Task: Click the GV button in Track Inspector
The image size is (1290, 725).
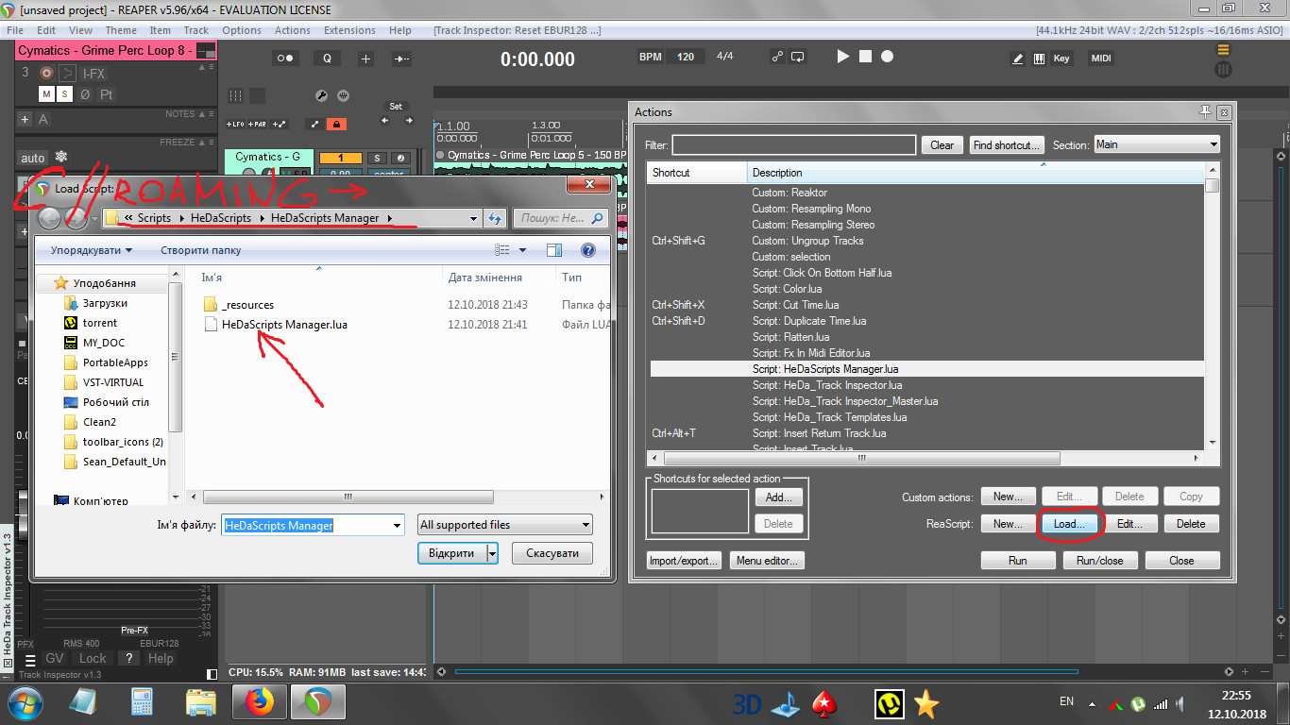Action: coord(55,658)
